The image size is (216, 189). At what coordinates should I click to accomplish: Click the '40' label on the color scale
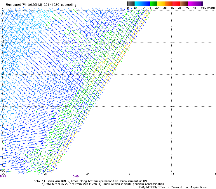(x=187, y=8)
